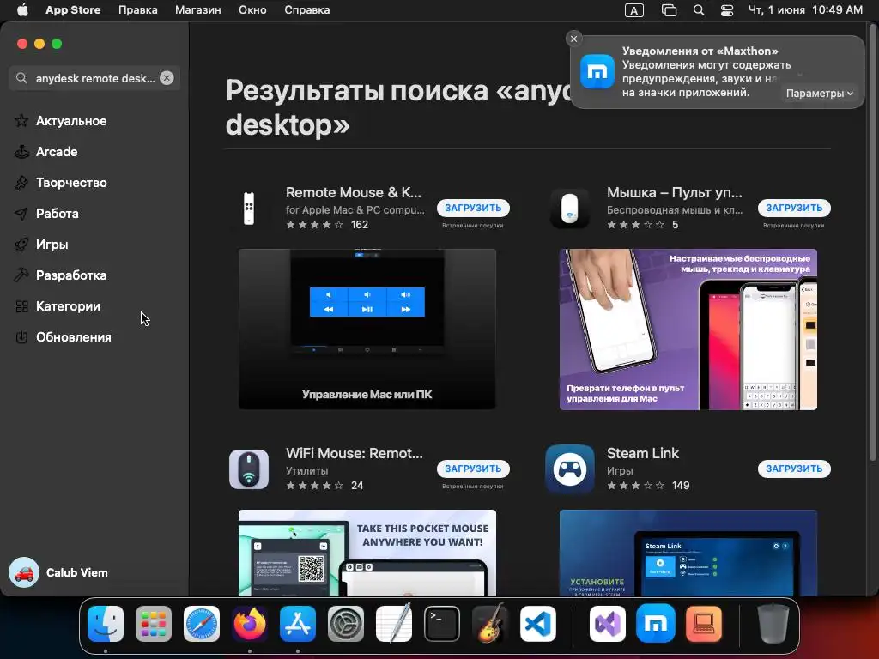Open Remote Mouse & K... app icon

tap(249, 208)
